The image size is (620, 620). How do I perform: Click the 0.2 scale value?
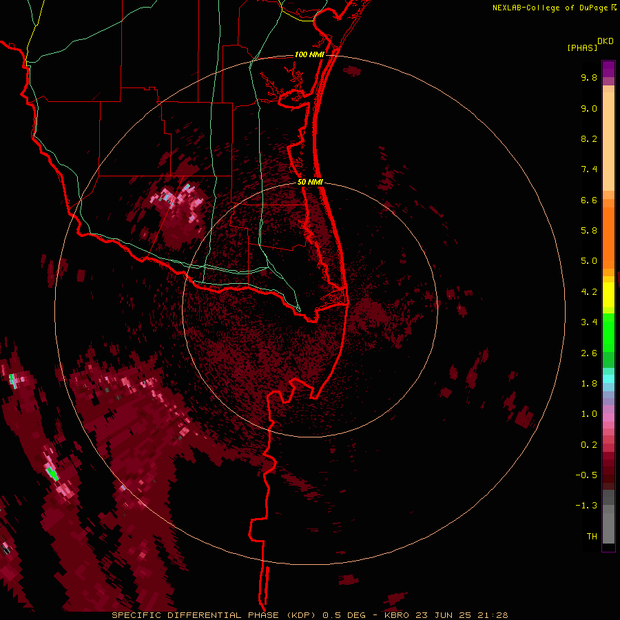589,445
